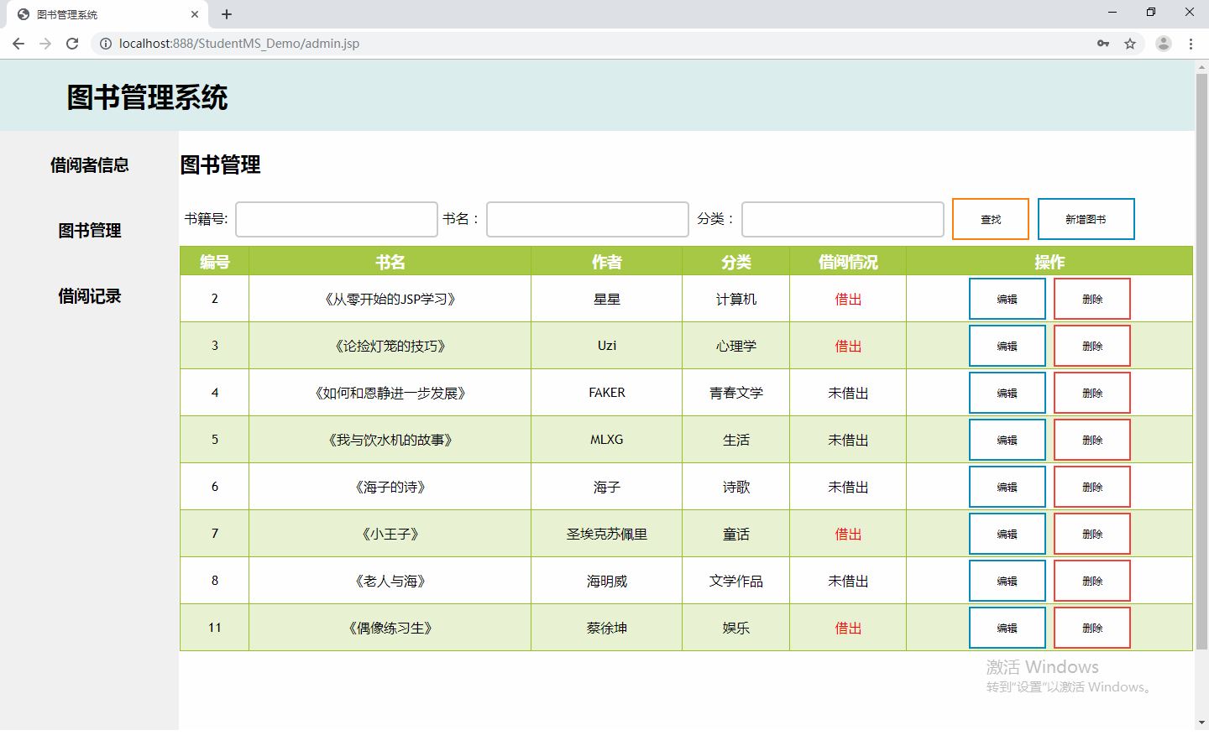Open a new browser tab with the plus icon

coord(227,14)
